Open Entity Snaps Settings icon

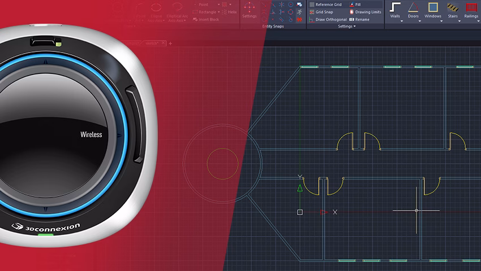click(249, 9)
